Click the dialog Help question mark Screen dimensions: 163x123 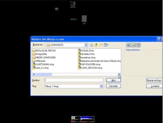click(x=159, y=39)
